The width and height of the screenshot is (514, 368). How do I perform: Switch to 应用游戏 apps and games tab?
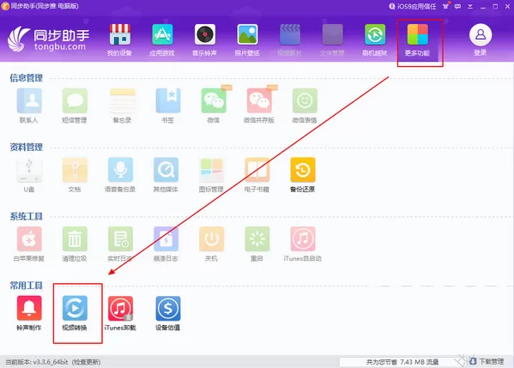[162, 40]
